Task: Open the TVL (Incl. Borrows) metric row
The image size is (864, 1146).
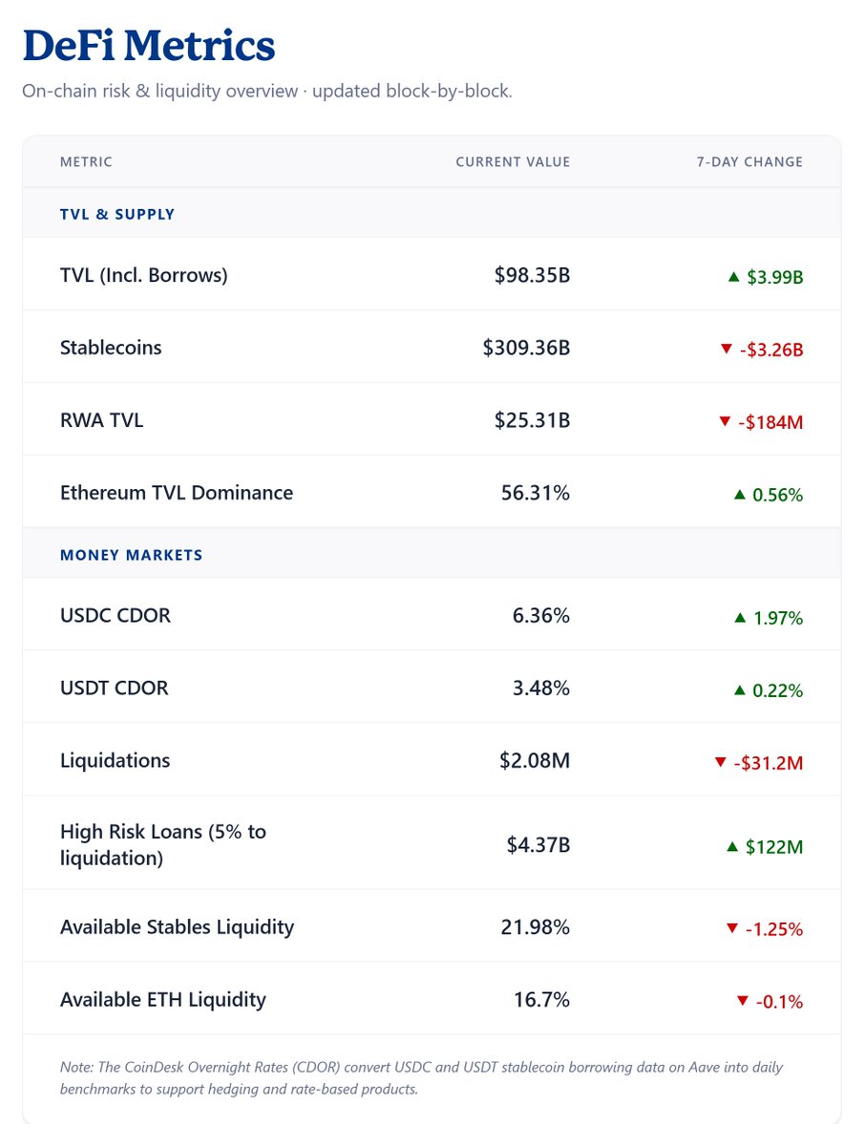Action: pos(432,275)
